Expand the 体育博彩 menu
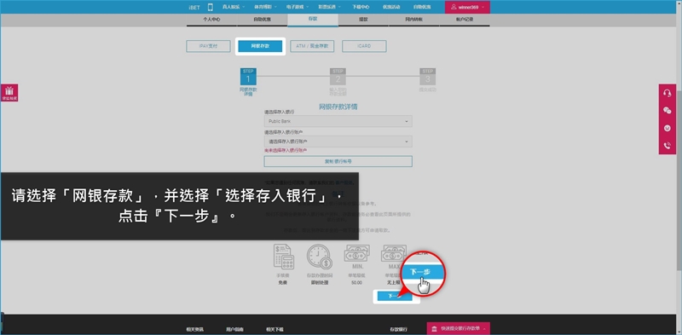The height and width of the screenshot is (335, 682). (265, 7)
